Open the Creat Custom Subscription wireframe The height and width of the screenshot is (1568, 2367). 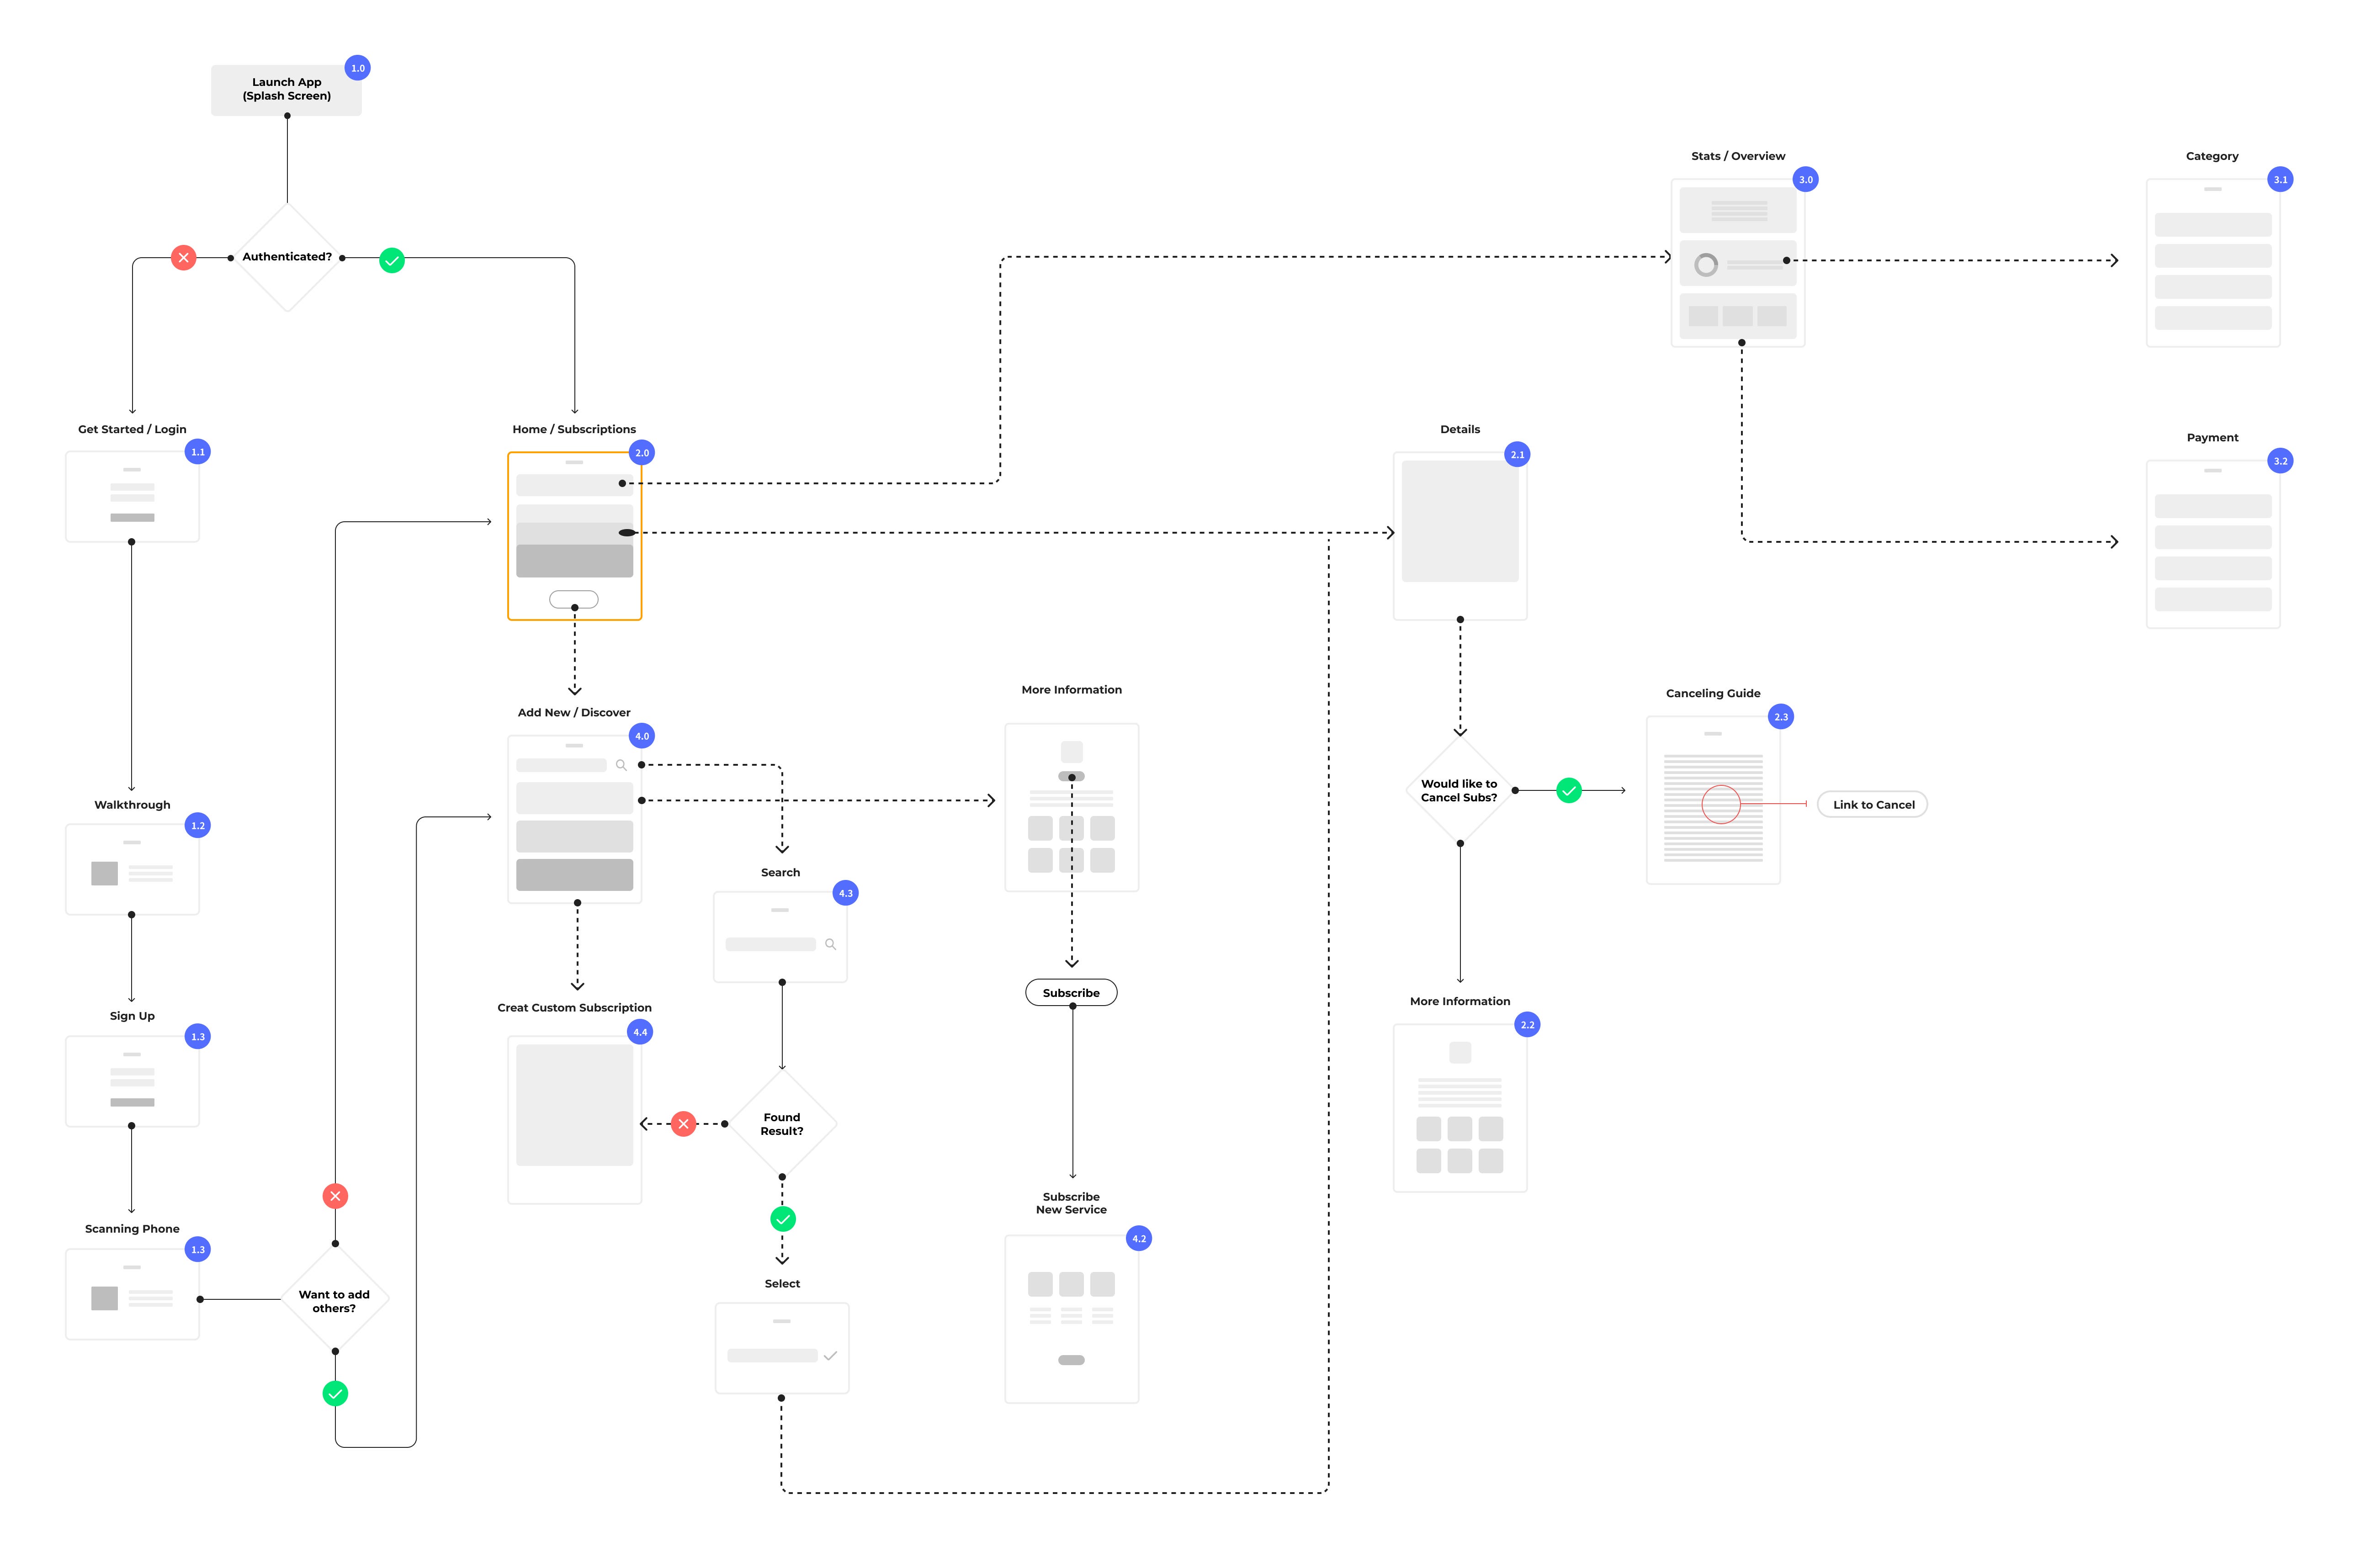tap(574, 1120)
